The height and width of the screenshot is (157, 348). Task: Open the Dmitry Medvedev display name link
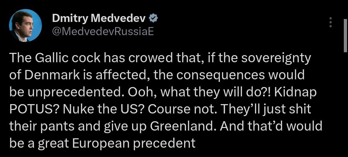[x=98, y=19]
